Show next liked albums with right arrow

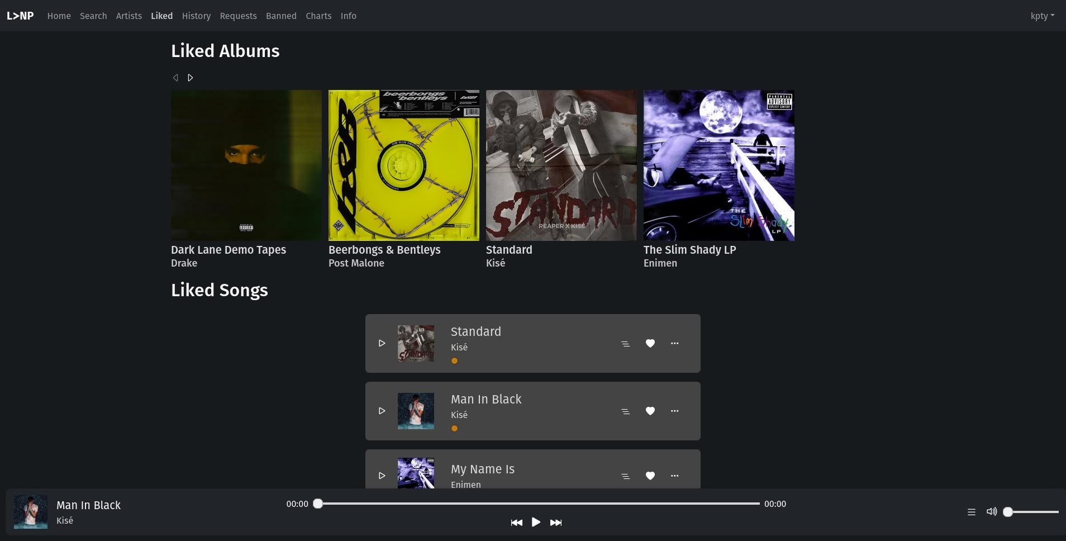click(191, 78)
